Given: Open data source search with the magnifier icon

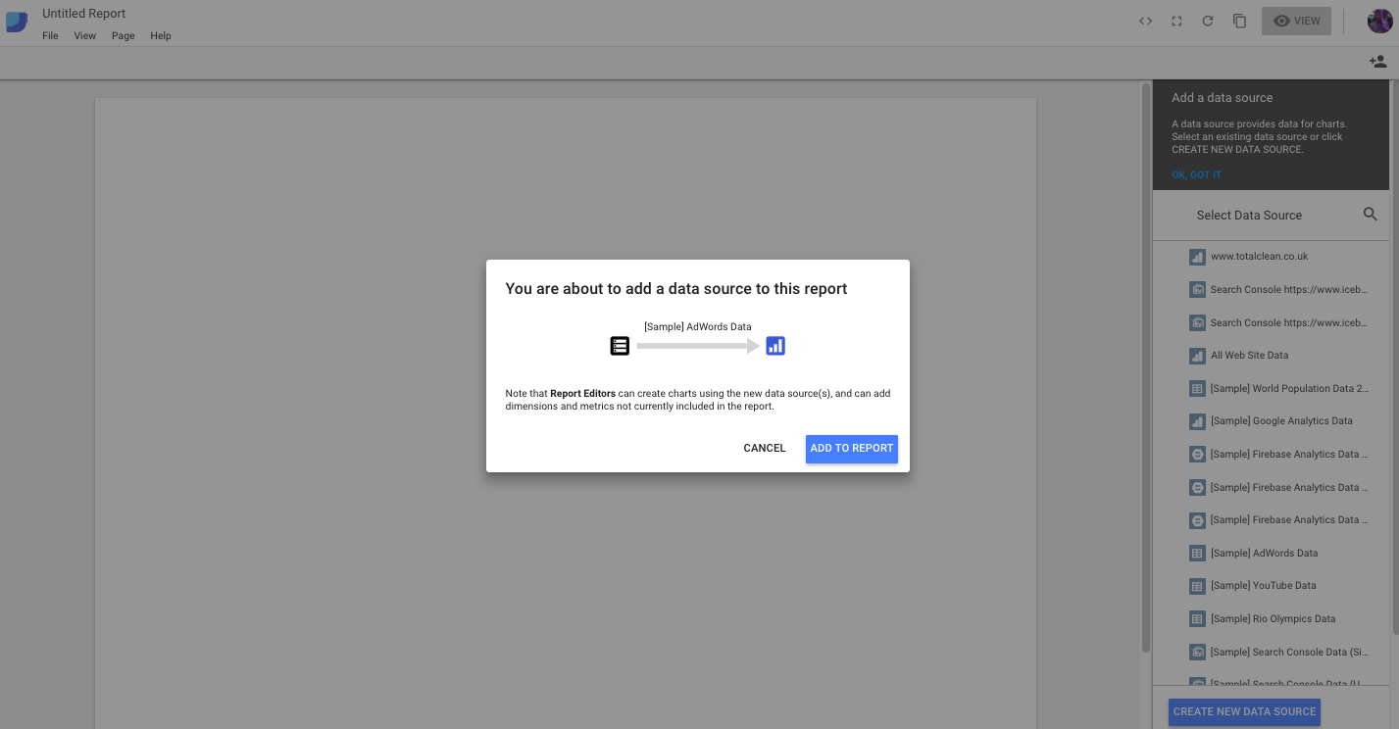Looking at the screenshot, I should pyautogui.click(x=1370, y=215).
